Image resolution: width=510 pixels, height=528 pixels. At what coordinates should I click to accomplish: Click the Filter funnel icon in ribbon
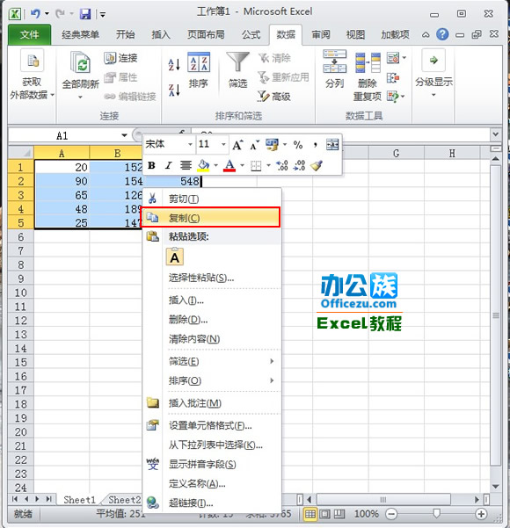point(237,61)
